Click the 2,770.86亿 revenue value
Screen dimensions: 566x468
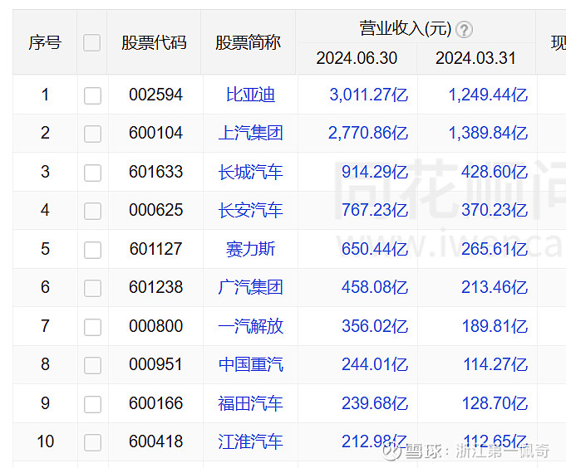pos(368,134)
